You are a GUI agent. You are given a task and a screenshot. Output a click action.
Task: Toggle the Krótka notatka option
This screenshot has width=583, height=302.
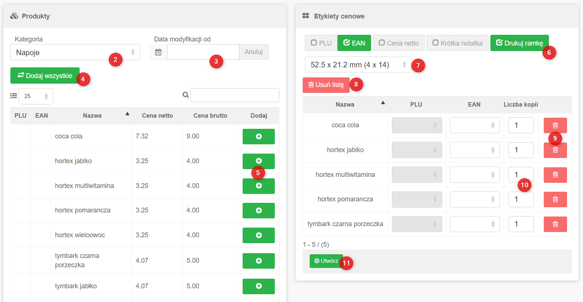point(457,43)
